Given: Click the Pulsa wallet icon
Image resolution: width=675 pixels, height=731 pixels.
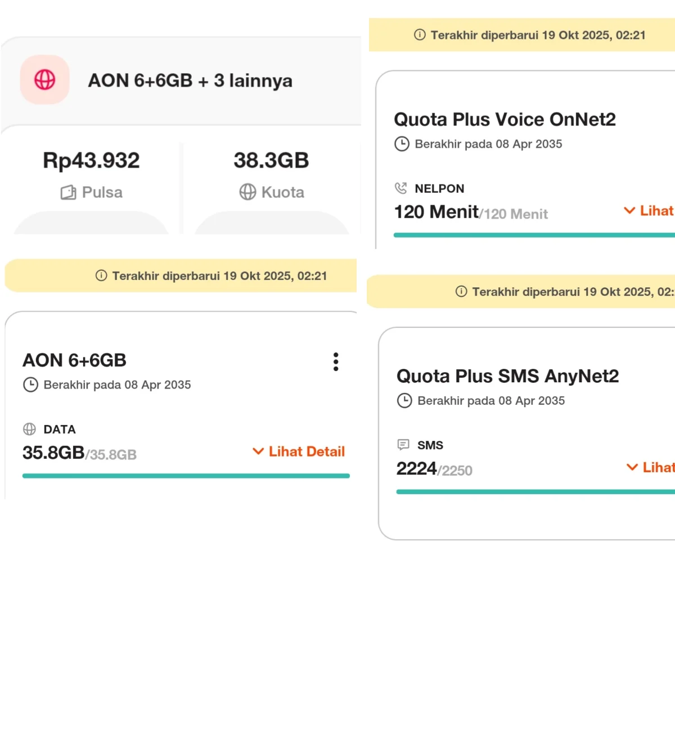Looking at the screenshot, I should [x=68, y=192].
